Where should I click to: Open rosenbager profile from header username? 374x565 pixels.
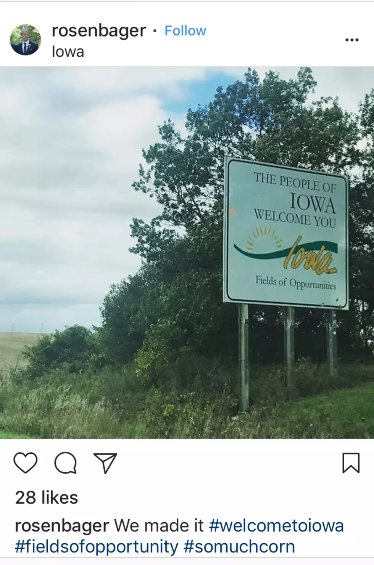(x=99, y=31)
